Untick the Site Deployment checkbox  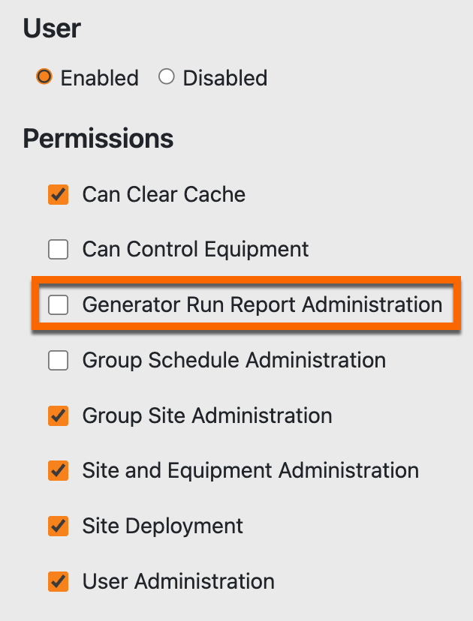pyautogui.click(x=58, y=526)
